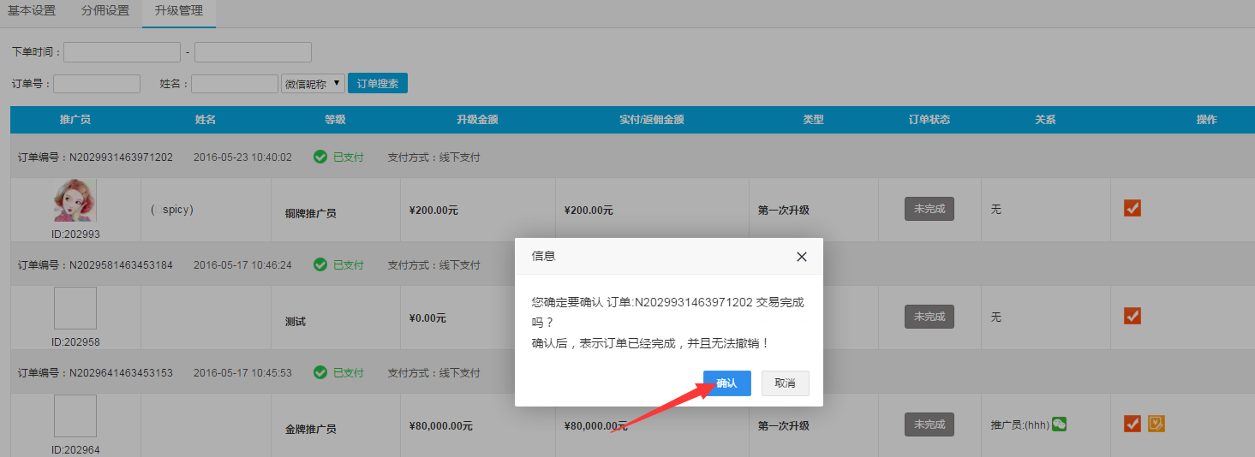Click the orange check icon in 金牌推广员 row
Screen dimensions: 1255x457
point(1132,424)
